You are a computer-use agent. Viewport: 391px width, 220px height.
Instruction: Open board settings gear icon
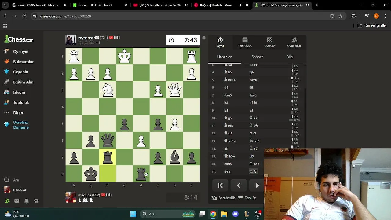pos(204,38)
